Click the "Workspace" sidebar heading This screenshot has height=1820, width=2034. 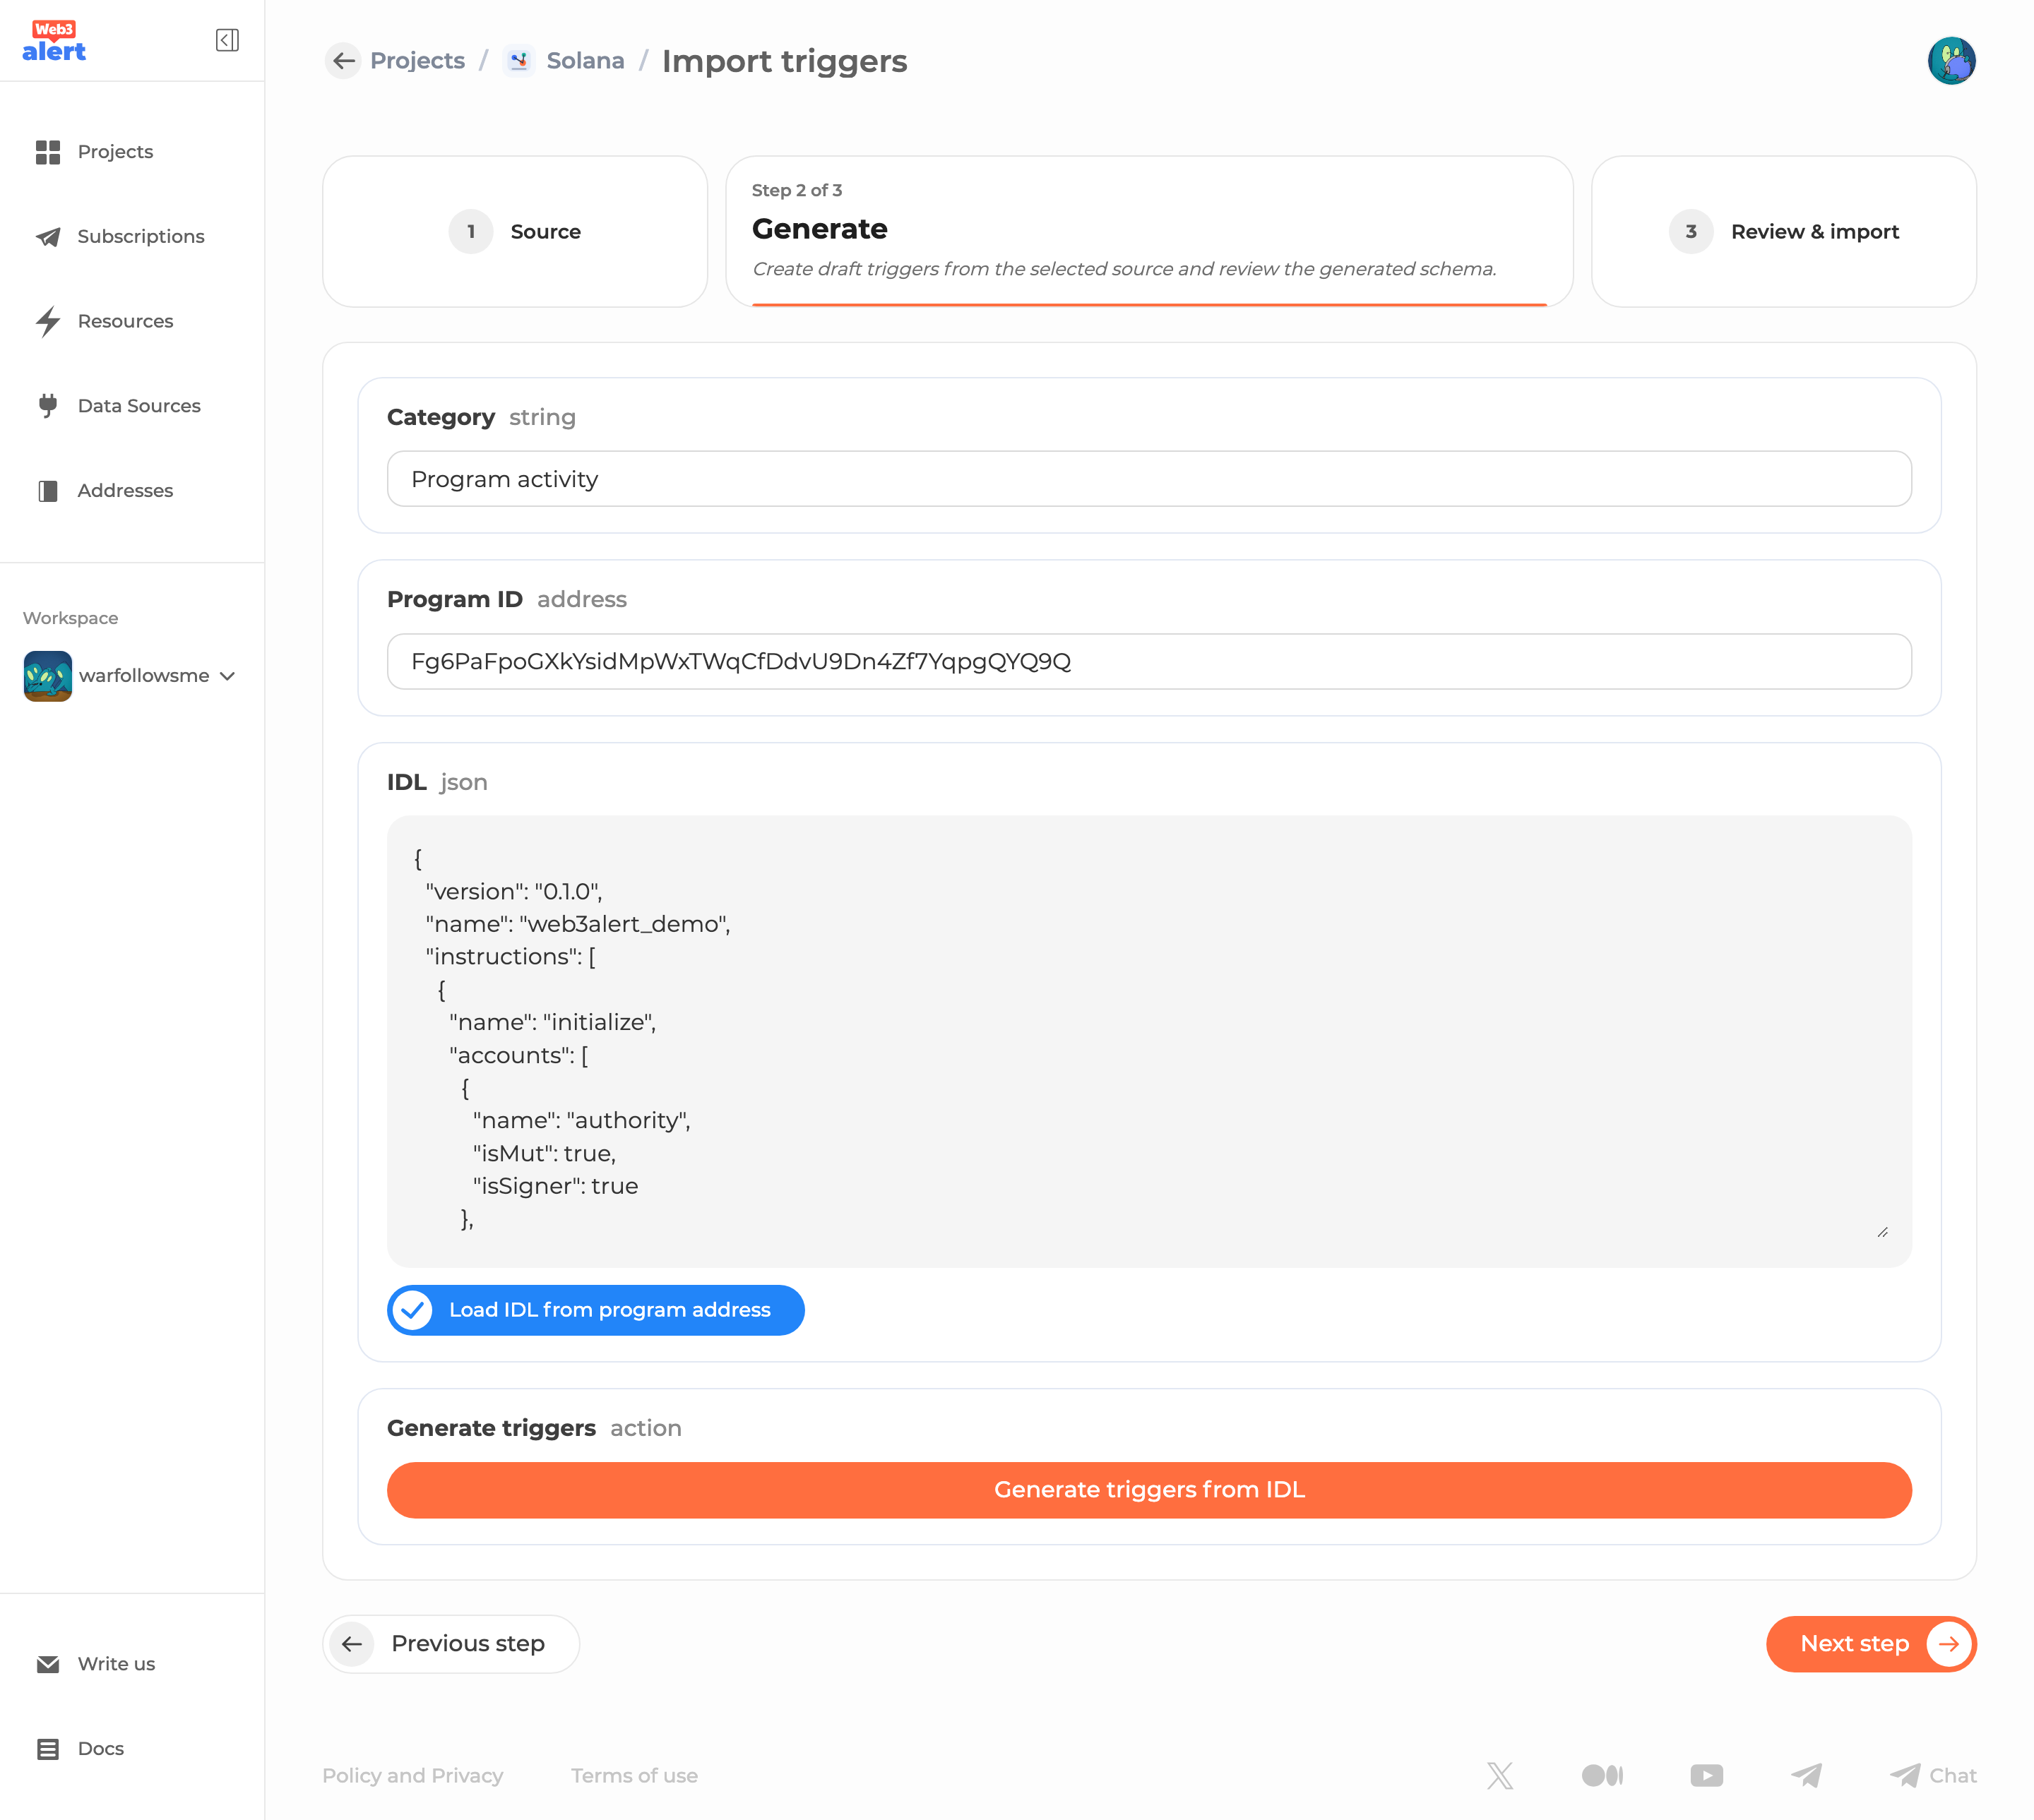[70, 619]
